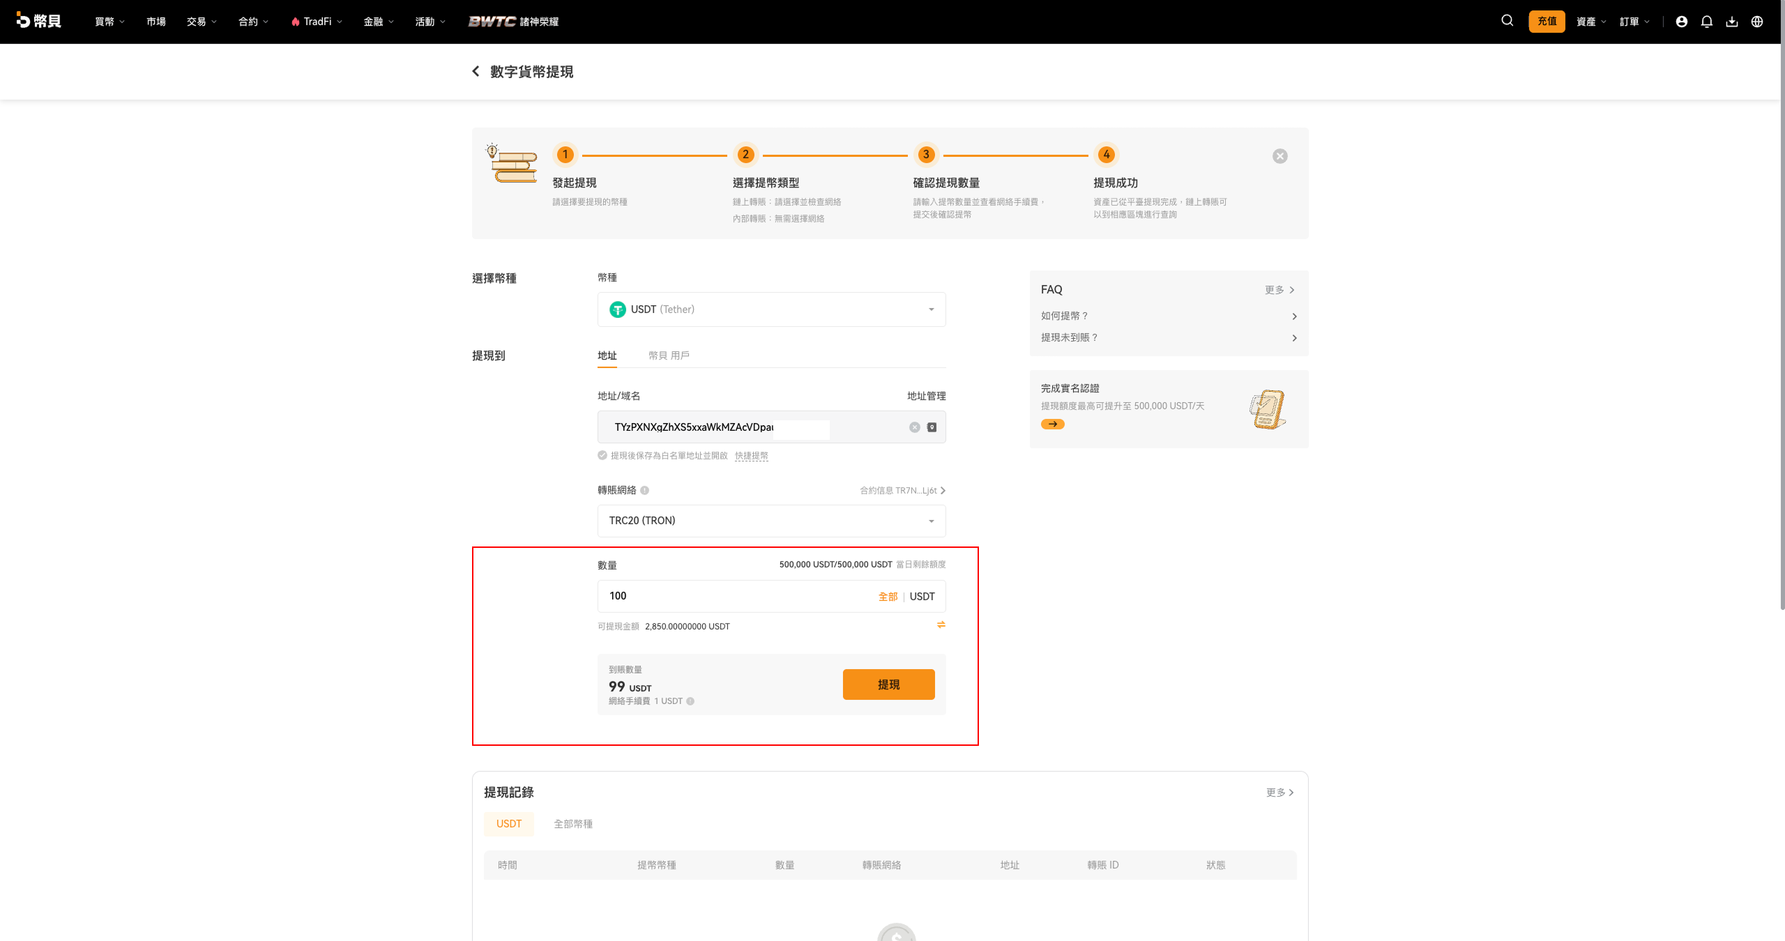Open the 幣種 USDT (Tether) dropdown
Screen dimensions: 1785x941
point(771,309)
